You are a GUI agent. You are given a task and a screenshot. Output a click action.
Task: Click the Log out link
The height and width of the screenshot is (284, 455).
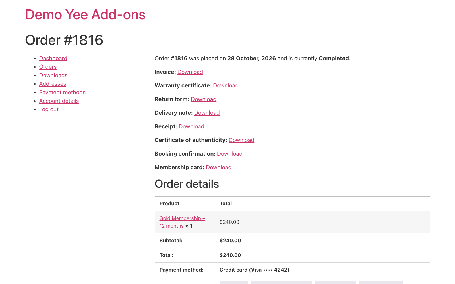coord(49,109)
